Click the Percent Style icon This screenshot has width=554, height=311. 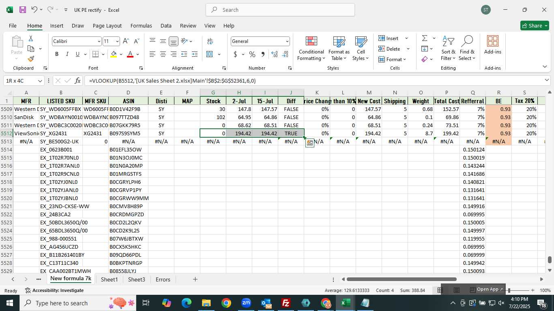(252, 54)
